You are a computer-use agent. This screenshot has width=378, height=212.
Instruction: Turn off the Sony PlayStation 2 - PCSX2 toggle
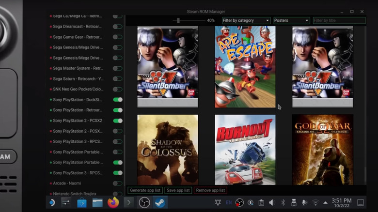117,121
